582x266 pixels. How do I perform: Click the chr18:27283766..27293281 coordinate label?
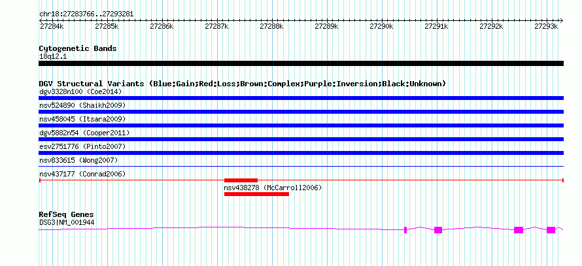pyautogui.click(x=86, y=14)
